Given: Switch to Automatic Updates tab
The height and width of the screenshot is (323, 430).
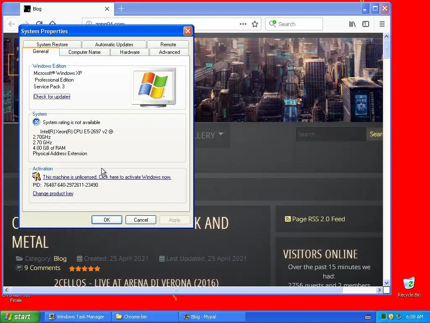Looking at the screenshot, I should tap(114, 45).
